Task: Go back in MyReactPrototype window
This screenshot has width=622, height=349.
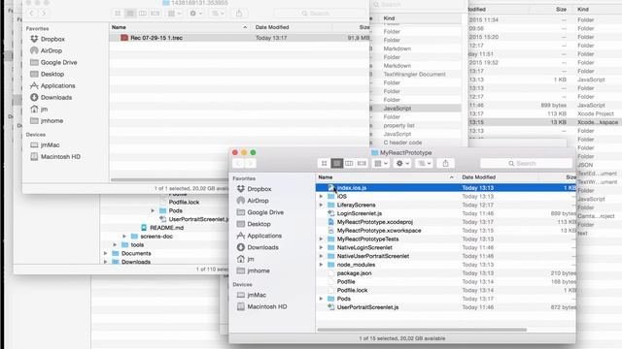Action: [x=238, y=164]
